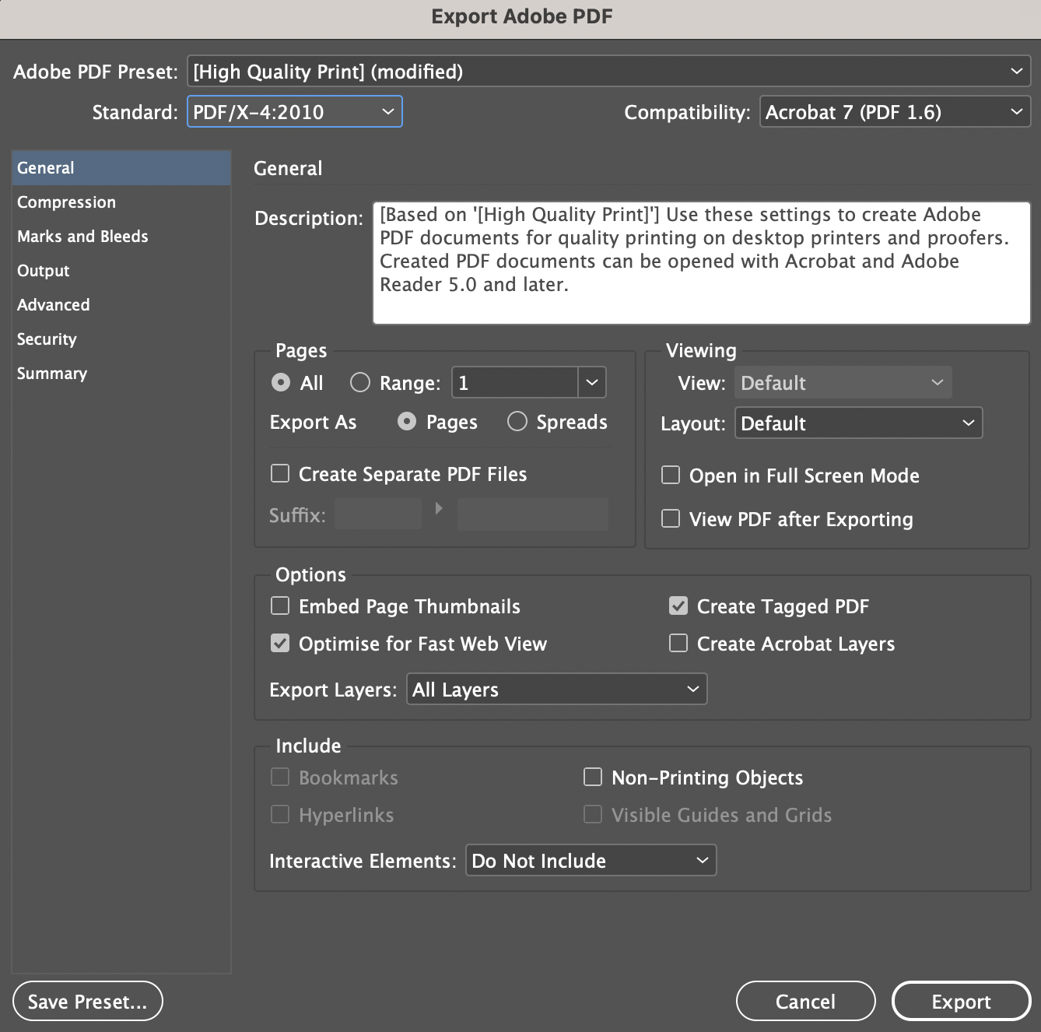Change Interactive Elements from Do Not Include

click(x=590, y=860)
